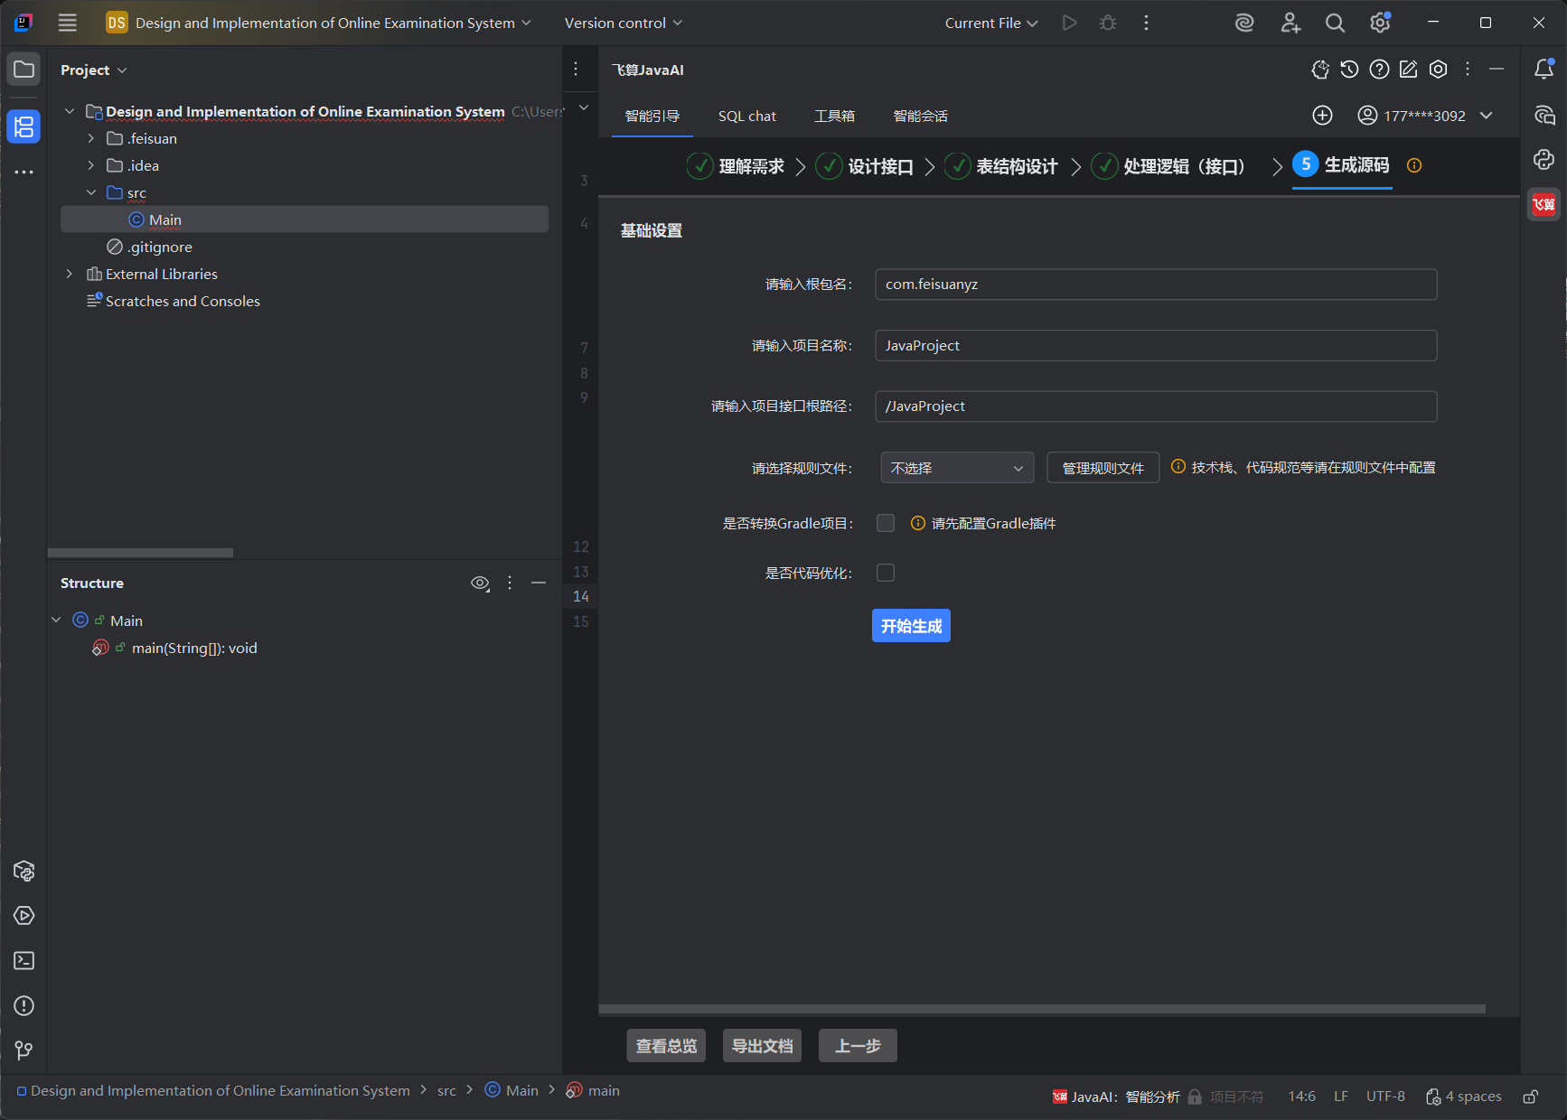The height and width of the screenshot is (1120, 1567).
Task: Click the 请输入项目名称 input field
Action: pyautogui.click(x=1156, y=345)
